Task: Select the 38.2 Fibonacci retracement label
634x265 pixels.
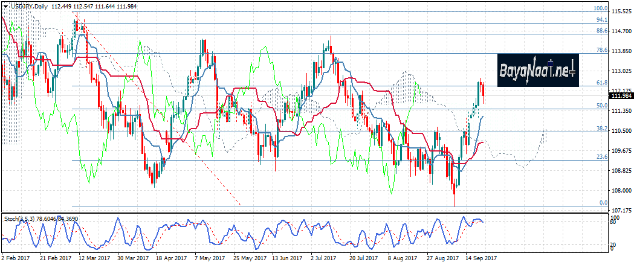Action: pos(601,129)
